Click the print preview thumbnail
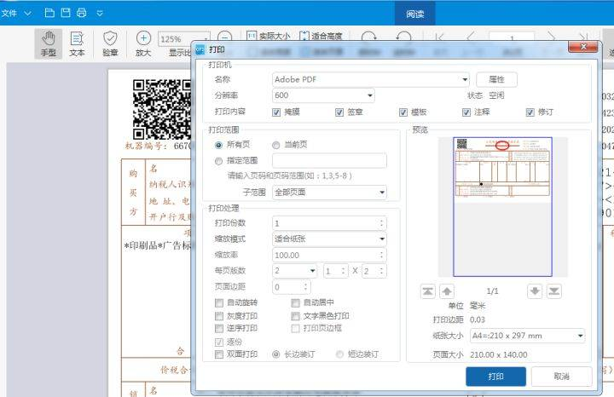Screen dimensions: 614x397 (x=503, y=207)
